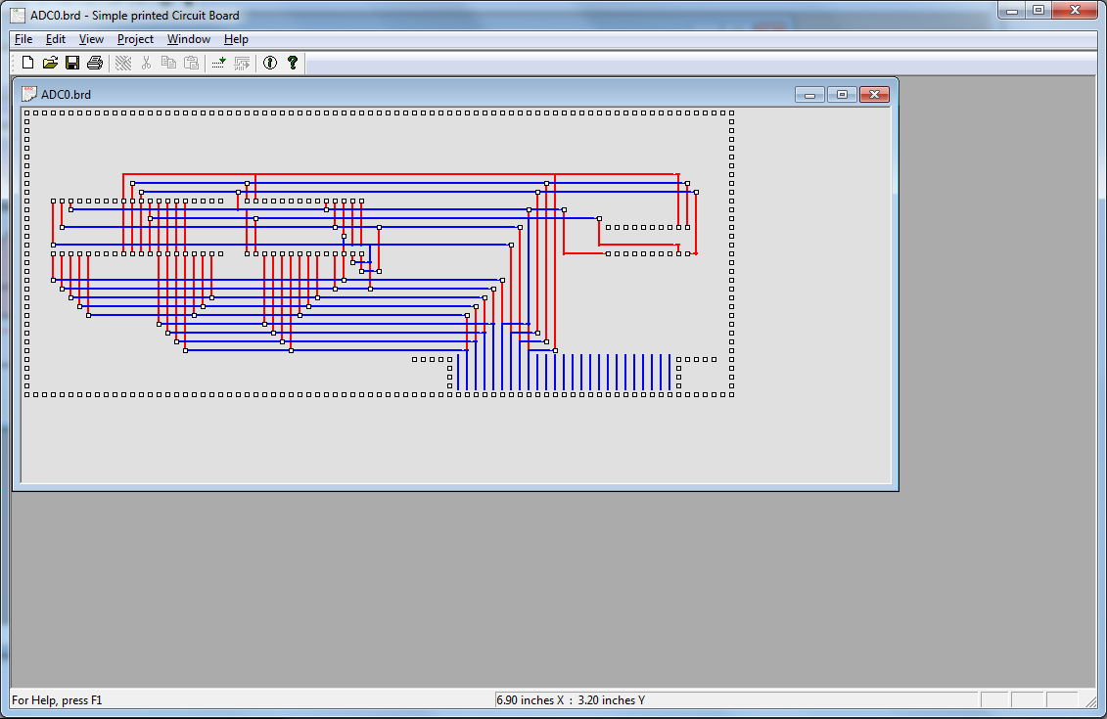Open a board file via folder icon
The height and width of the screenshot is (719, 1107).
(50, 63)
